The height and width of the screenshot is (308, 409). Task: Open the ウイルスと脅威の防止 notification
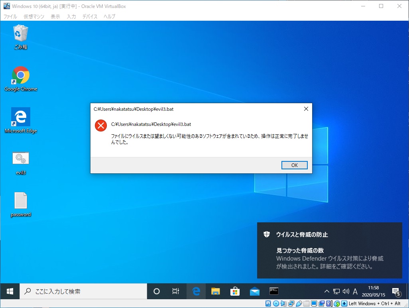tap(330, 250)
